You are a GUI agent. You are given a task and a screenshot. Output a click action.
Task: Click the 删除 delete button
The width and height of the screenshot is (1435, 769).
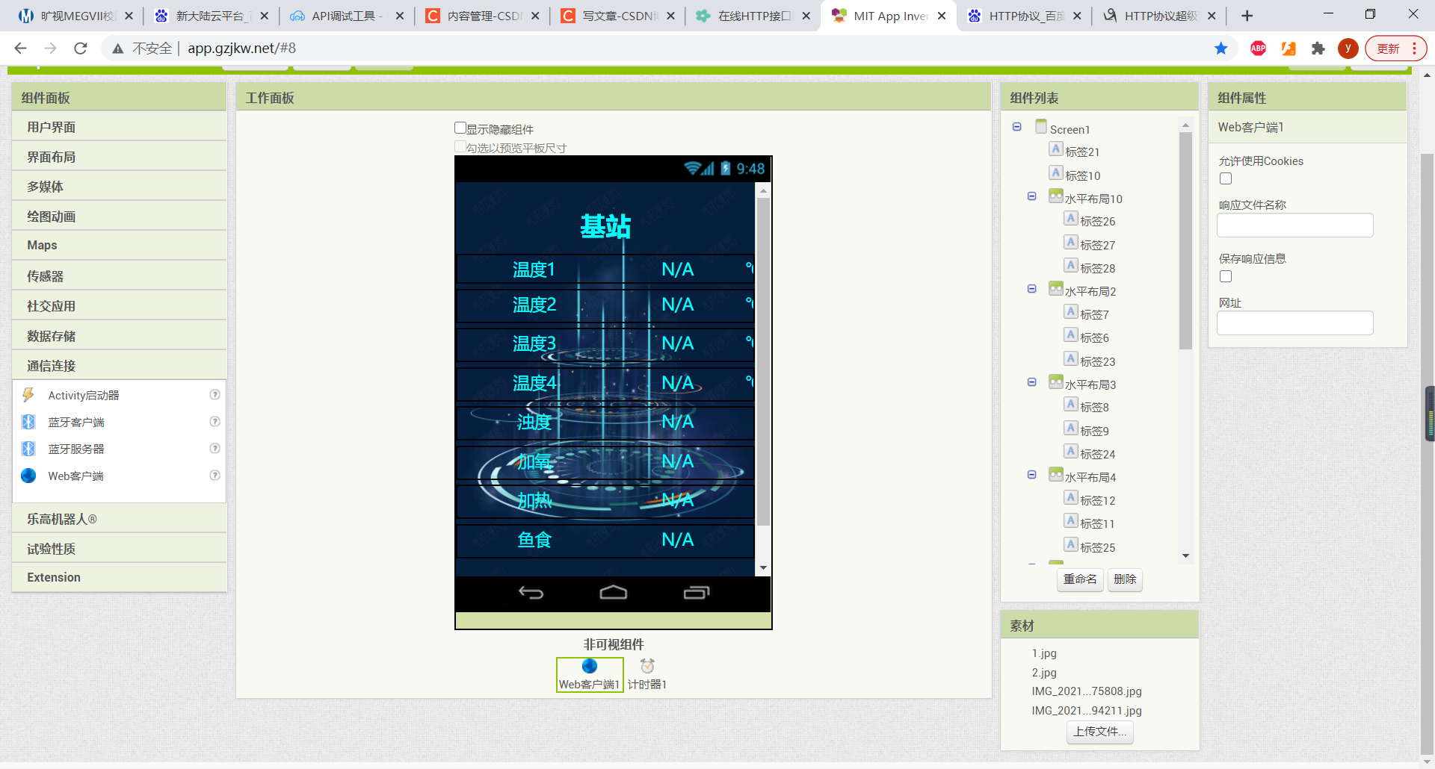[1125, 579]
